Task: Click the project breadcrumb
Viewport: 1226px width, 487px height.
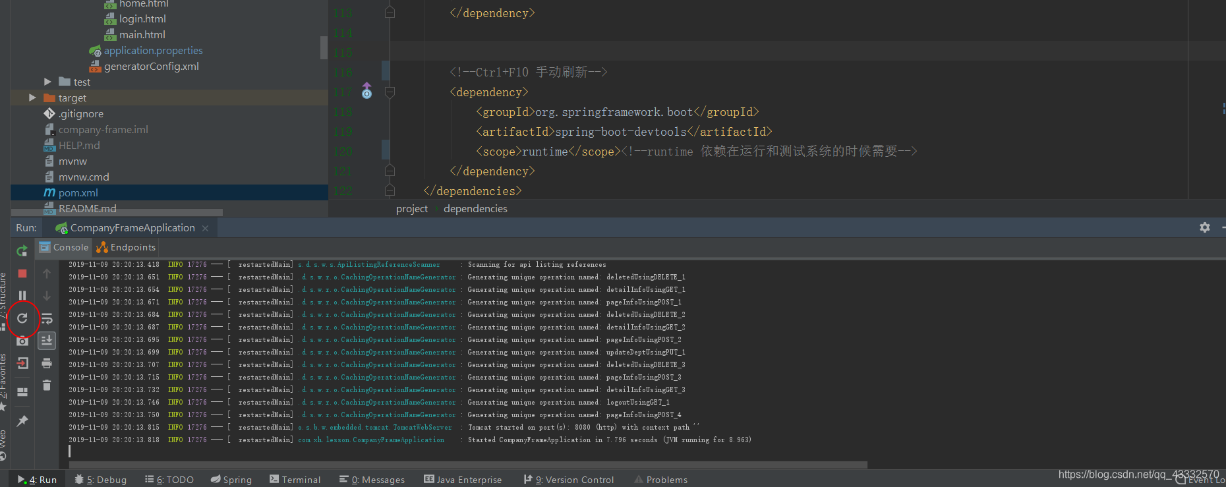Action: (x=412, y=208)
